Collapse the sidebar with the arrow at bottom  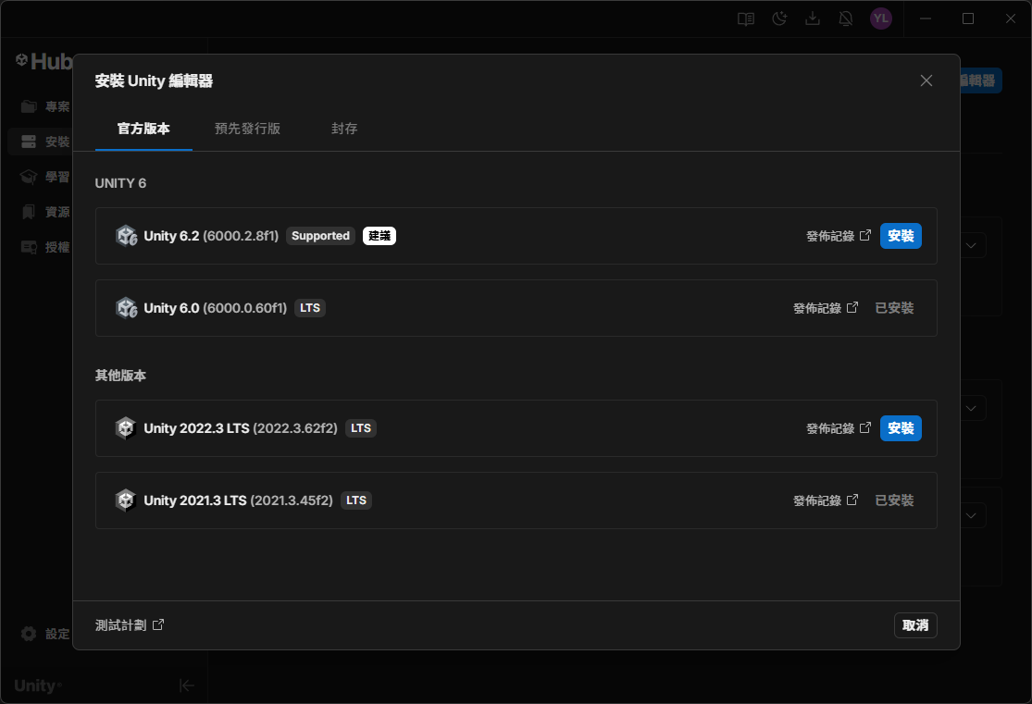(187, 685)
